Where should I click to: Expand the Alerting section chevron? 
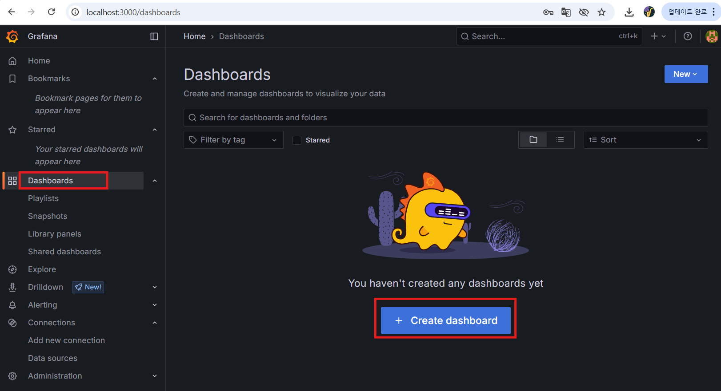(155, 305)
